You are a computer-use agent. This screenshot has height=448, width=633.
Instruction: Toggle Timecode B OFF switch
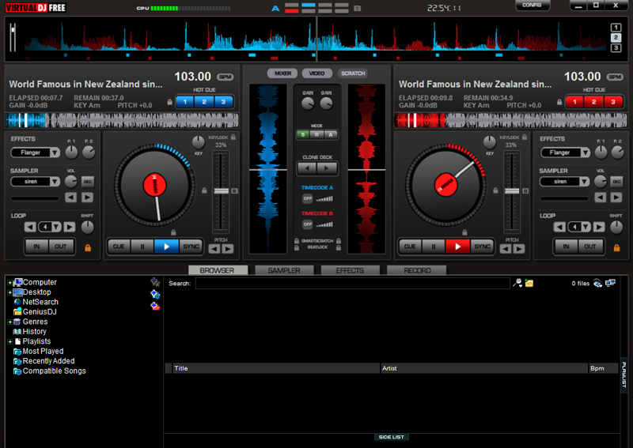point(308,224)
